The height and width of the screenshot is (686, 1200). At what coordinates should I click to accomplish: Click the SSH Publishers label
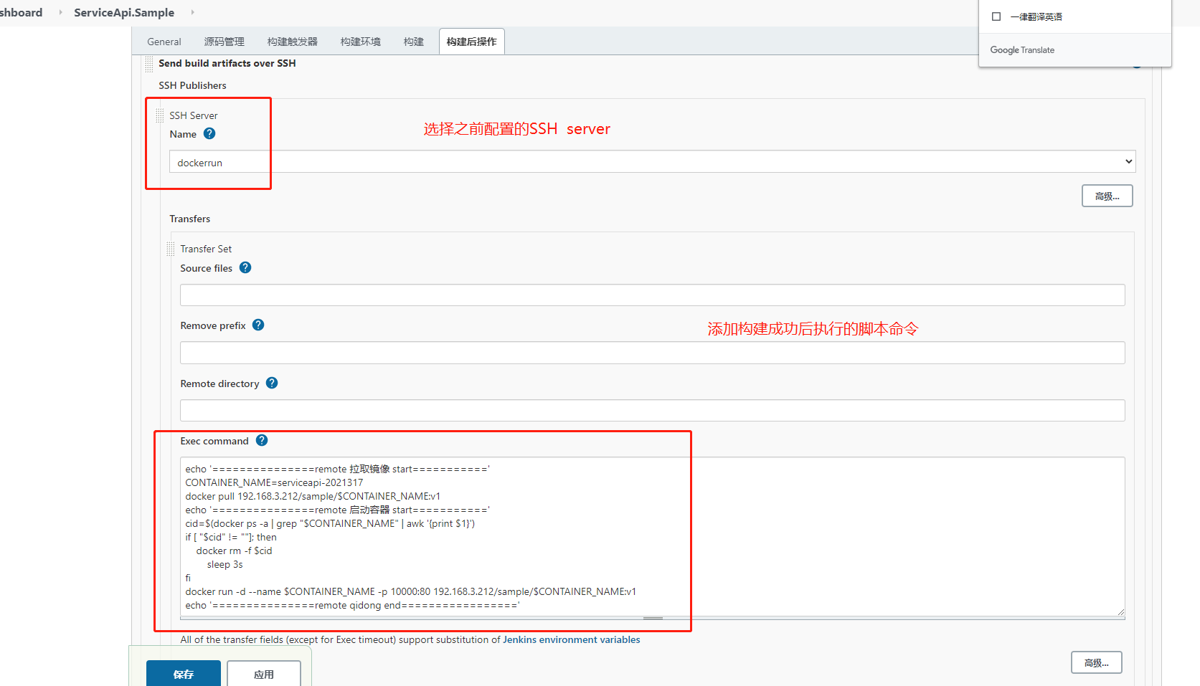click(192, 85)
